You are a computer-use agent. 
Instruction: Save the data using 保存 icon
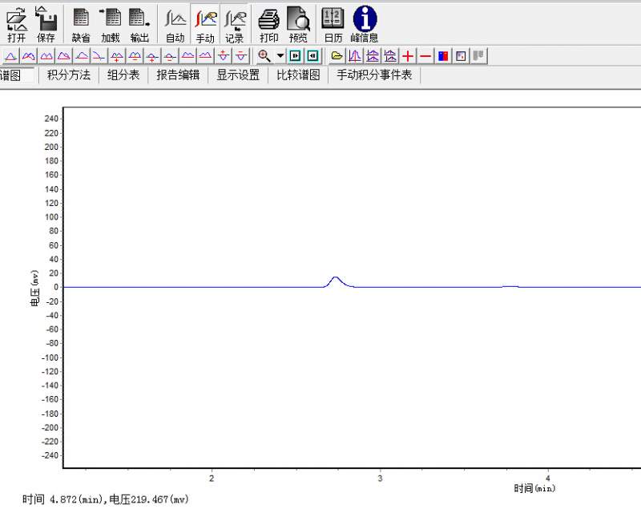[46, 25]
